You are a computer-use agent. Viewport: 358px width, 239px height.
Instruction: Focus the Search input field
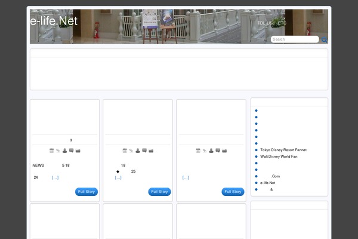coord(295,39)
